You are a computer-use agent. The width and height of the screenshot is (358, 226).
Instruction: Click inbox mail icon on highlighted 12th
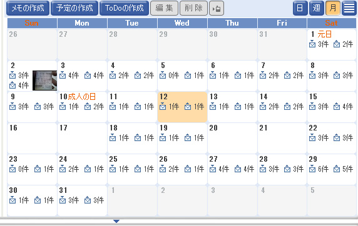(163, 106)
